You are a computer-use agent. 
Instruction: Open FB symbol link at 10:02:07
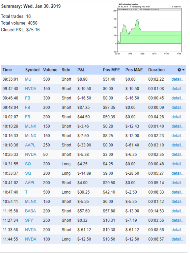[x=28, y=117]
